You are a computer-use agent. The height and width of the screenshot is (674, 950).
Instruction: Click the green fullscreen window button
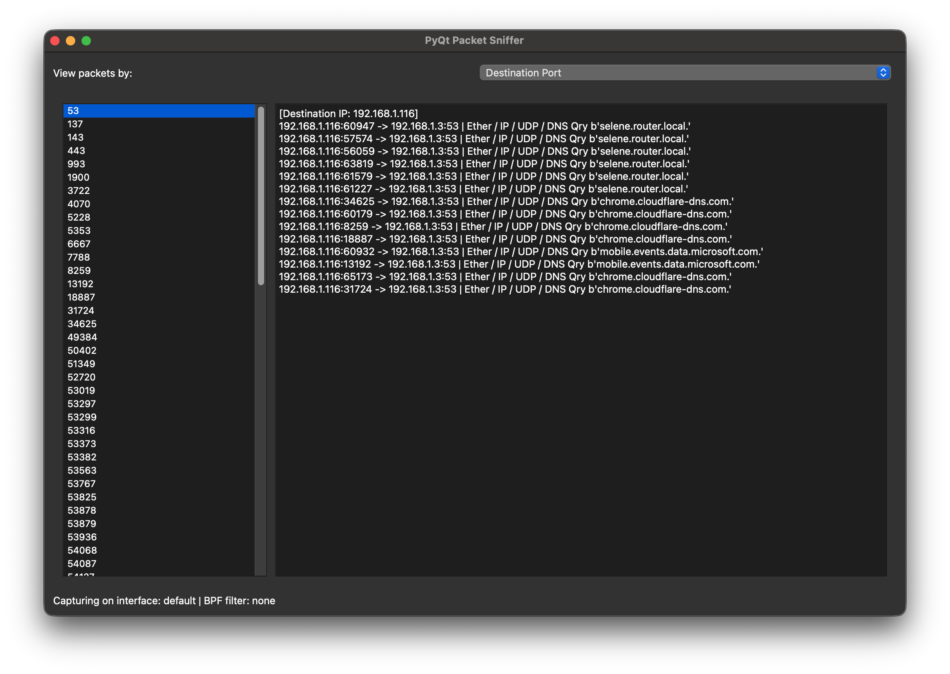86,41
